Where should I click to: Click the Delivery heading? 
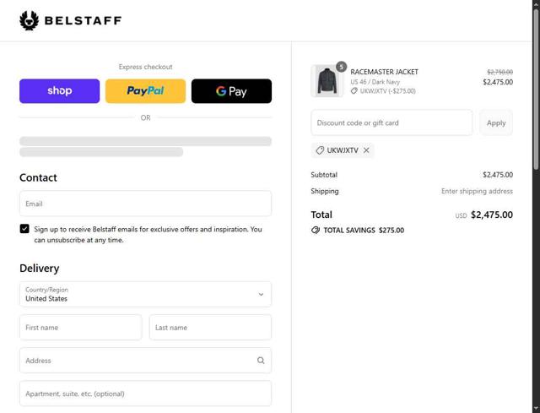(x=40, y=269)
